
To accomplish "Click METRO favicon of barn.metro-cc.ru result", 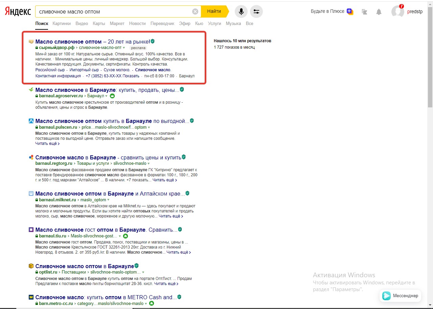I will (31, 297).
